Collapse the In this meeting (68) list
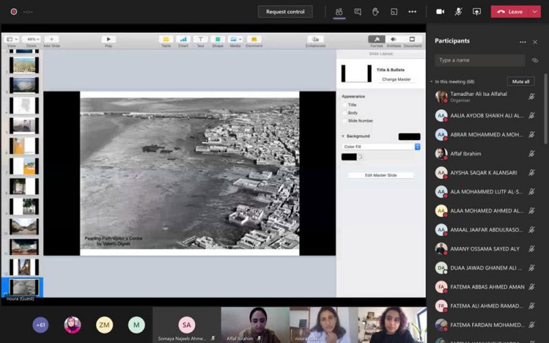 coord(432,82)
